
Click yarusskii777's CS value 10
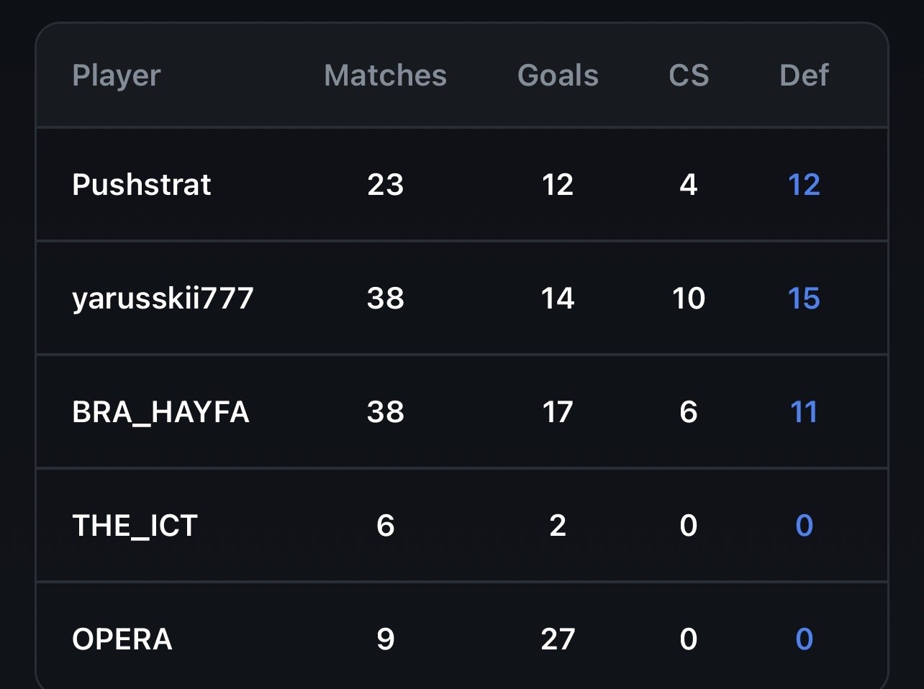(689, 298)
